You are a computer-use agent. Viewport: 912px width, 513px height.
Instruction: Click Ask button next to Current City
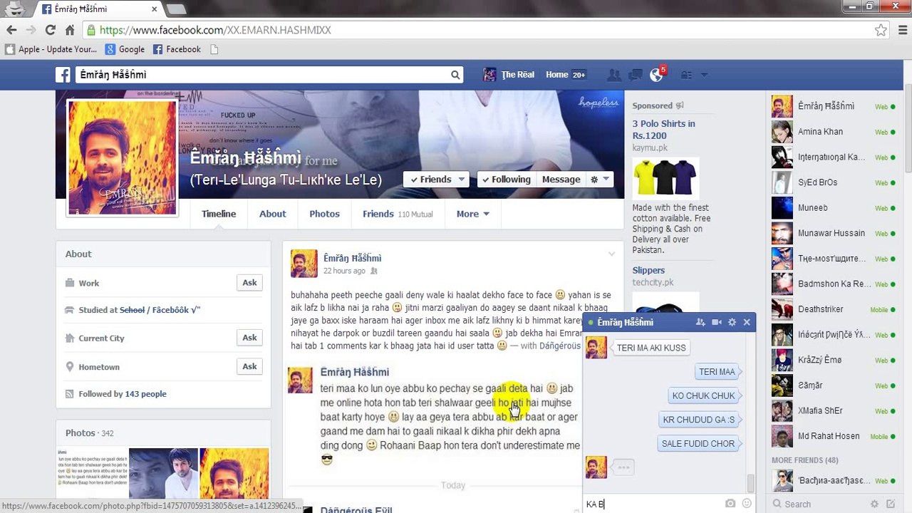[x=249, y=338]
